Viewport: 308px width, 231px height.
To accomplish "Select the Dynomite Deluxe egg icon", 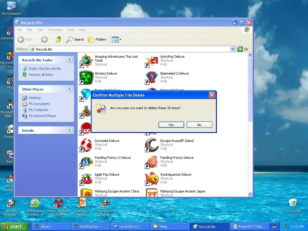I will tap(86, 145).
